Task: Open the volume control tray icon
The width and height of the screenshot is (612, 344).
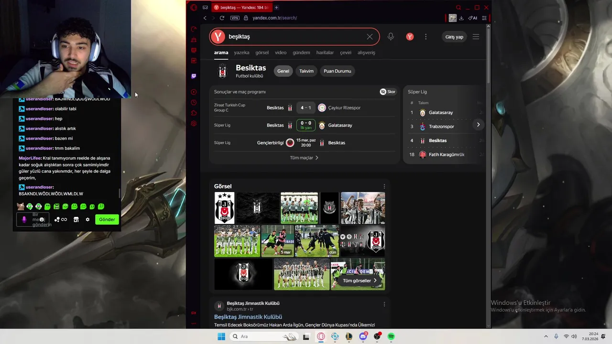Action: point(574,336)
